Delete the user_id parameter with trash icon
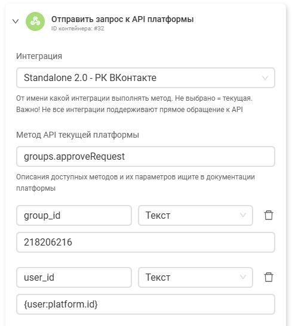 pyautogui.click(x=269, y=277)
